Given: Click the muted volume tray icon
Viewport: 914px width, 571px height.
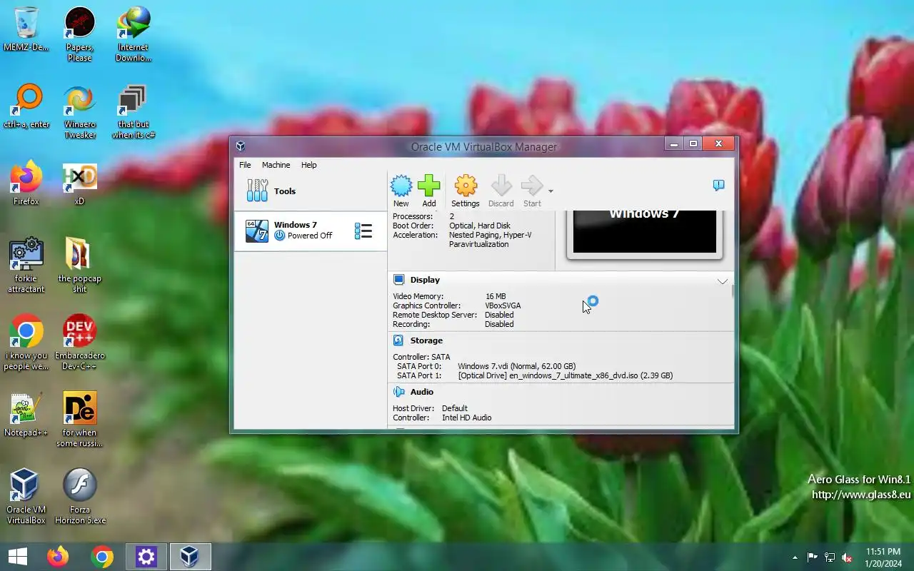Looking at the screenshot, I should click(x=847, y=557).
